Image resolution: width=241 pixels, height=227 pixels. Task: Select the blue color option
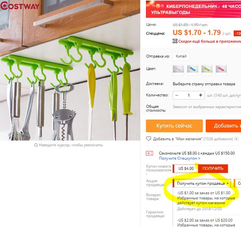pos(193,70)
